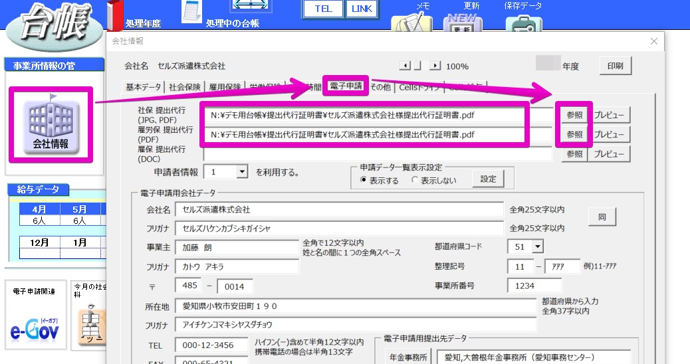Click the empty 雇保 提出代行 DOC field

pyautogui.click(x=378, y=154)
